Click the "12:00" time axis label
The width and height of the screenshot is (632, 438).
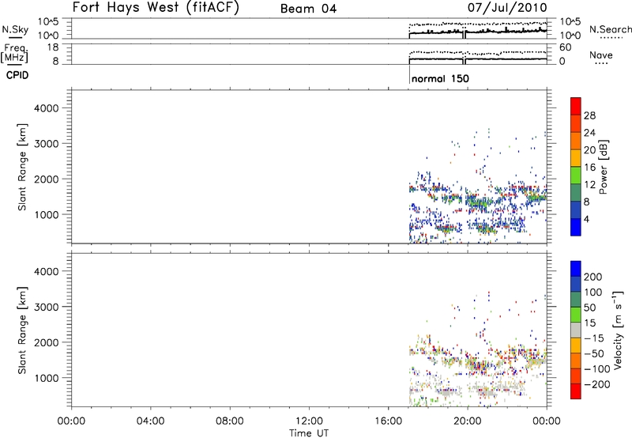[x=309, y=421]
